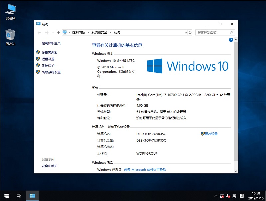Click the back navigation arrow
This screenshot has width=266, height=201.
point(39,32)
